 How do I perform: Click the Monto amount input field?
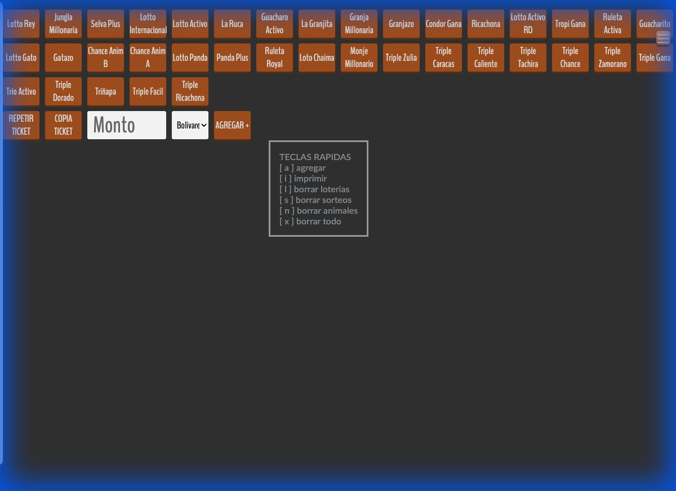coord(127,125)
